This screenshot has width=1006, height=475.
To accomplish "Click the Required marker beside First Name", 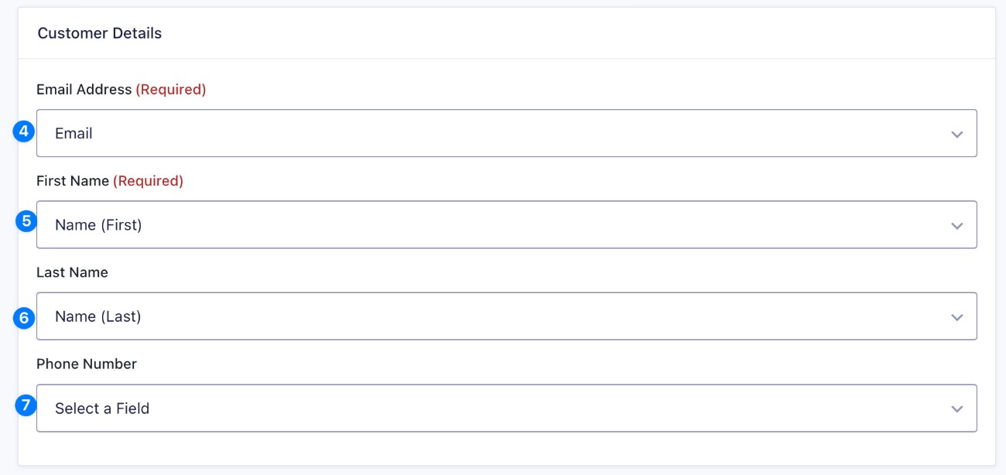I will pos(149,181).
